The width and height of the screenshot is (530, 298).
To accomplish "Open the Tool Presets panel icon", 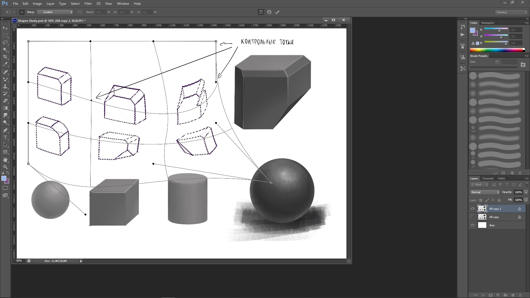I will coord(463,68).
